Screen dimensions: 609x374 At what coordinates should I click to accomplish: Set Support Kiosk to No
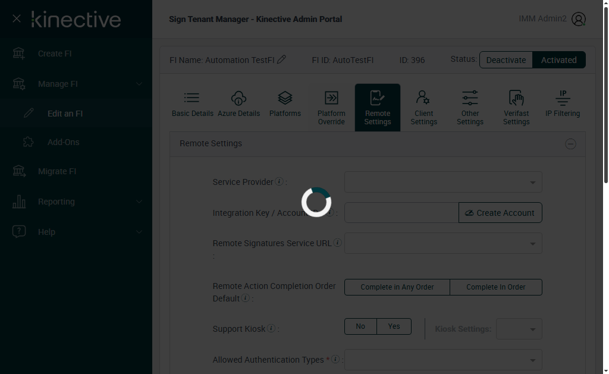coord(360,326)
